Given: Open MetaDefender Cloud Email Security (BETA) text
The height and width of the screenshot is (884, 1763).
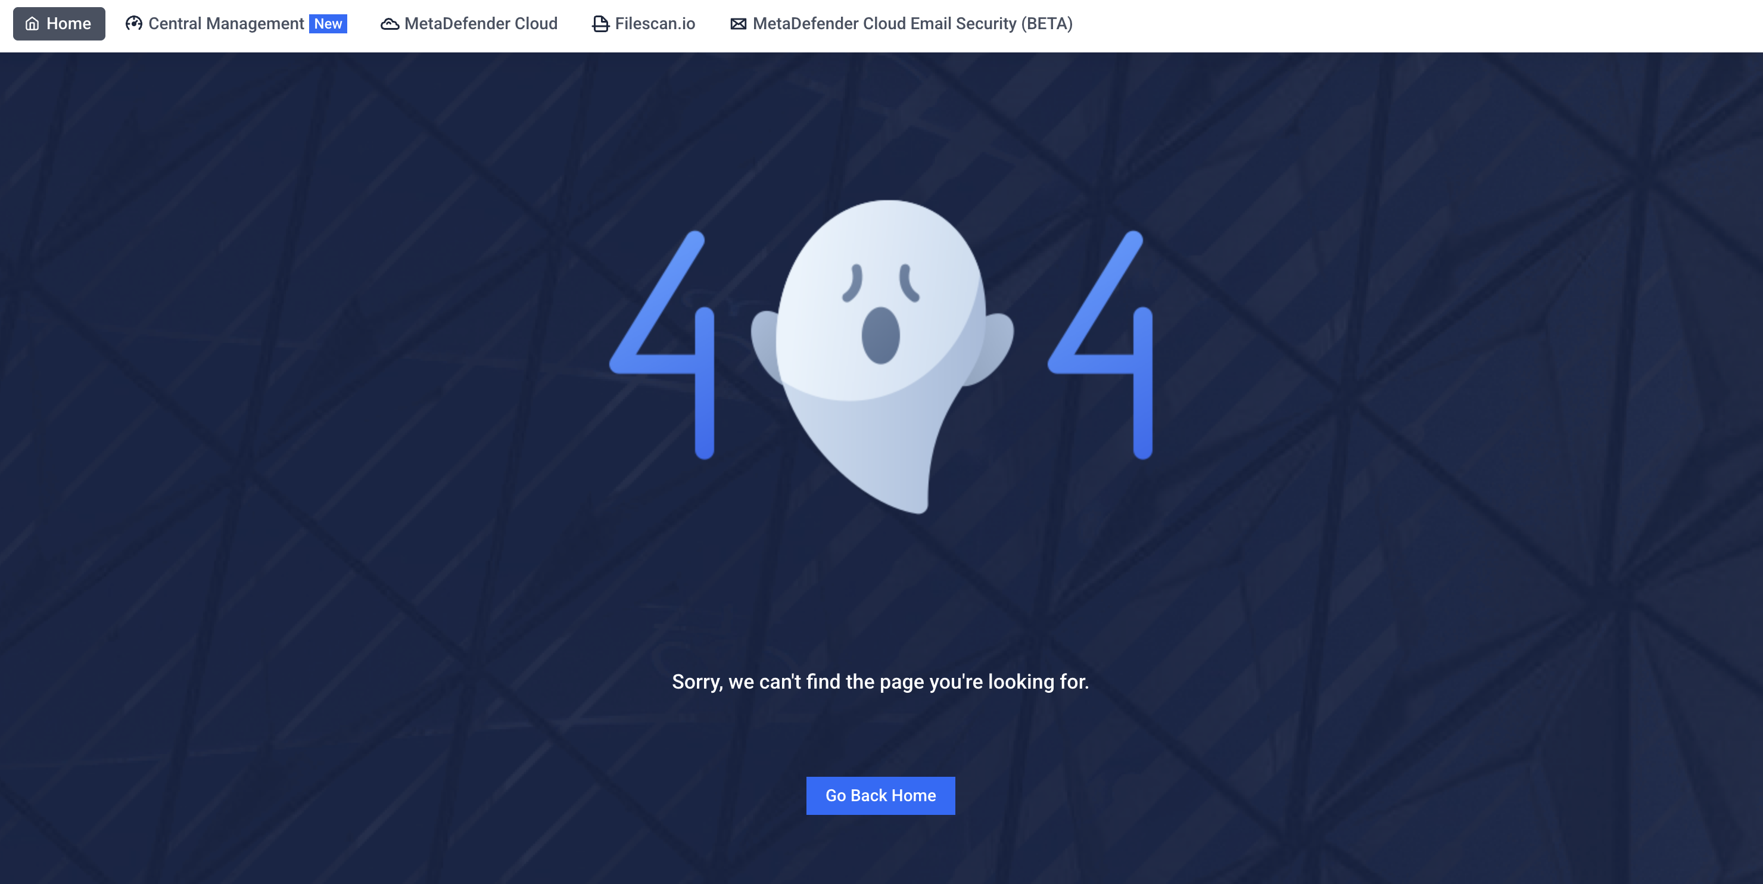Looking at the screenshot, I should (x=912, y=24).
